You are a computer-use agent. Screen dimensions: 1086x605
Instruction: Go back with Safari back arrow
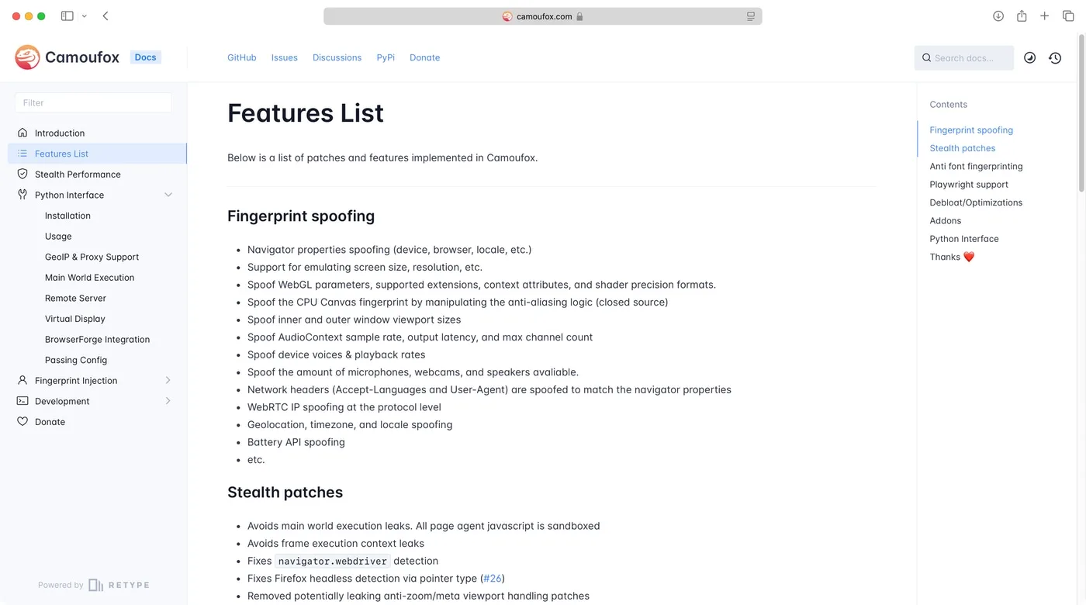tap(105, 16)
